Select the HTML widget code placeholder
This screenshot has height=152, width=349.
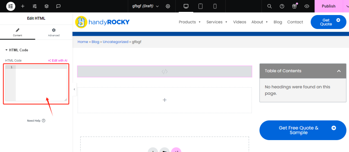[x=165, y=72]
